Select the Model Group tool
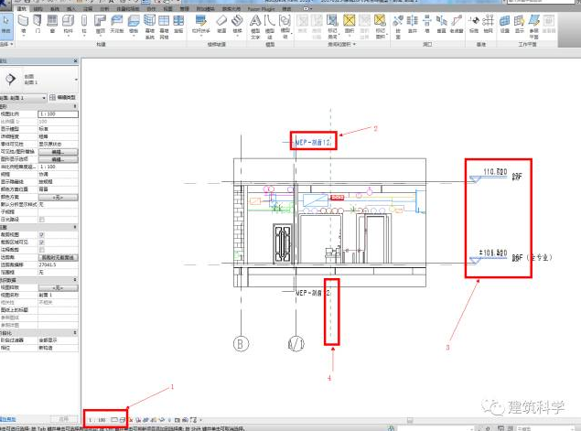The image size is (581, 431). pos(285,27)
